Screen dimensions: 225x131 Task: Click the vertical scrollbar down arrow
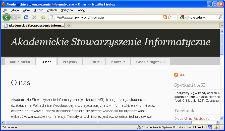coord(222,118)
